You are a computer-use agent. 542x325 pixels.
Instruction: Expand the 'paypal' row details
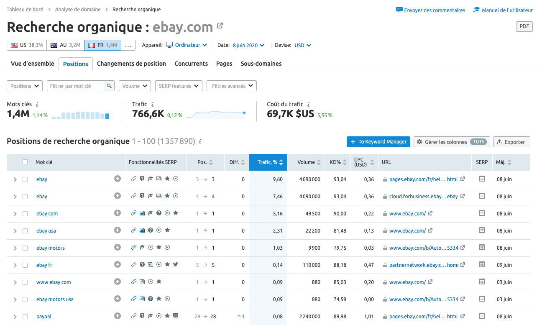(x=15, y=317)
